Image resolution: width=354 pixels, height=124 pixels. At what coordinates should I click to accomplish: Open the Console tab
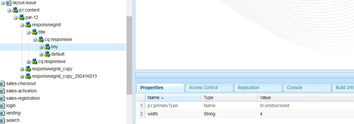pyautogui.click(x=307, y=88)
